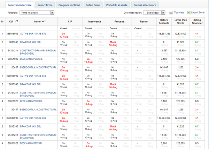Click the Anterior subheader under CIP
209x149 pixels.
[76, 28]
